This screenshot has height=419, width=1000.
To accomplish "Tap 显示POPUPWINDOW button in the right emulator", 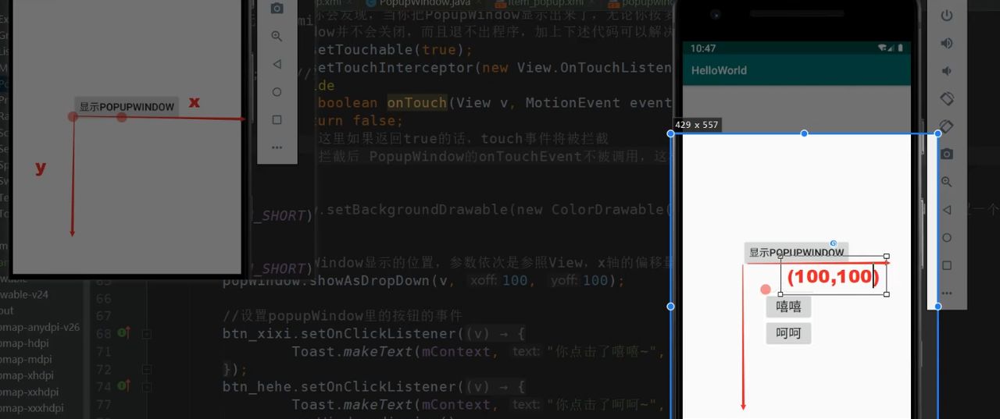I will click(796, 252).
